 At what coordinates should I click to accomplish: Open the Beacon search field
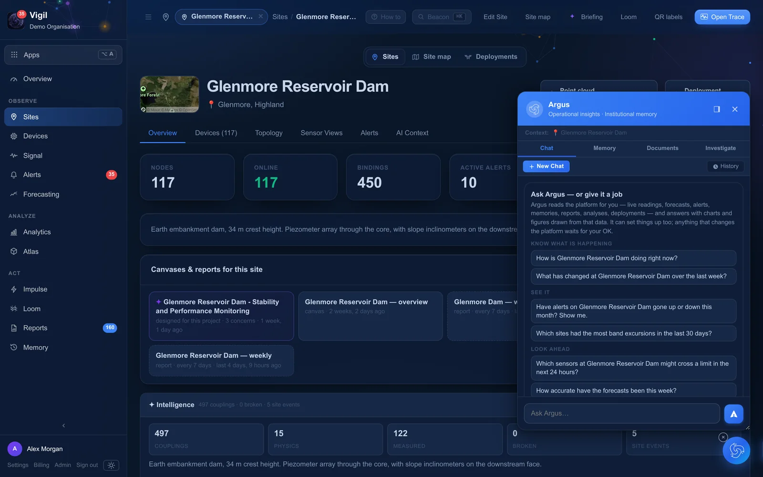coord(442,17)
